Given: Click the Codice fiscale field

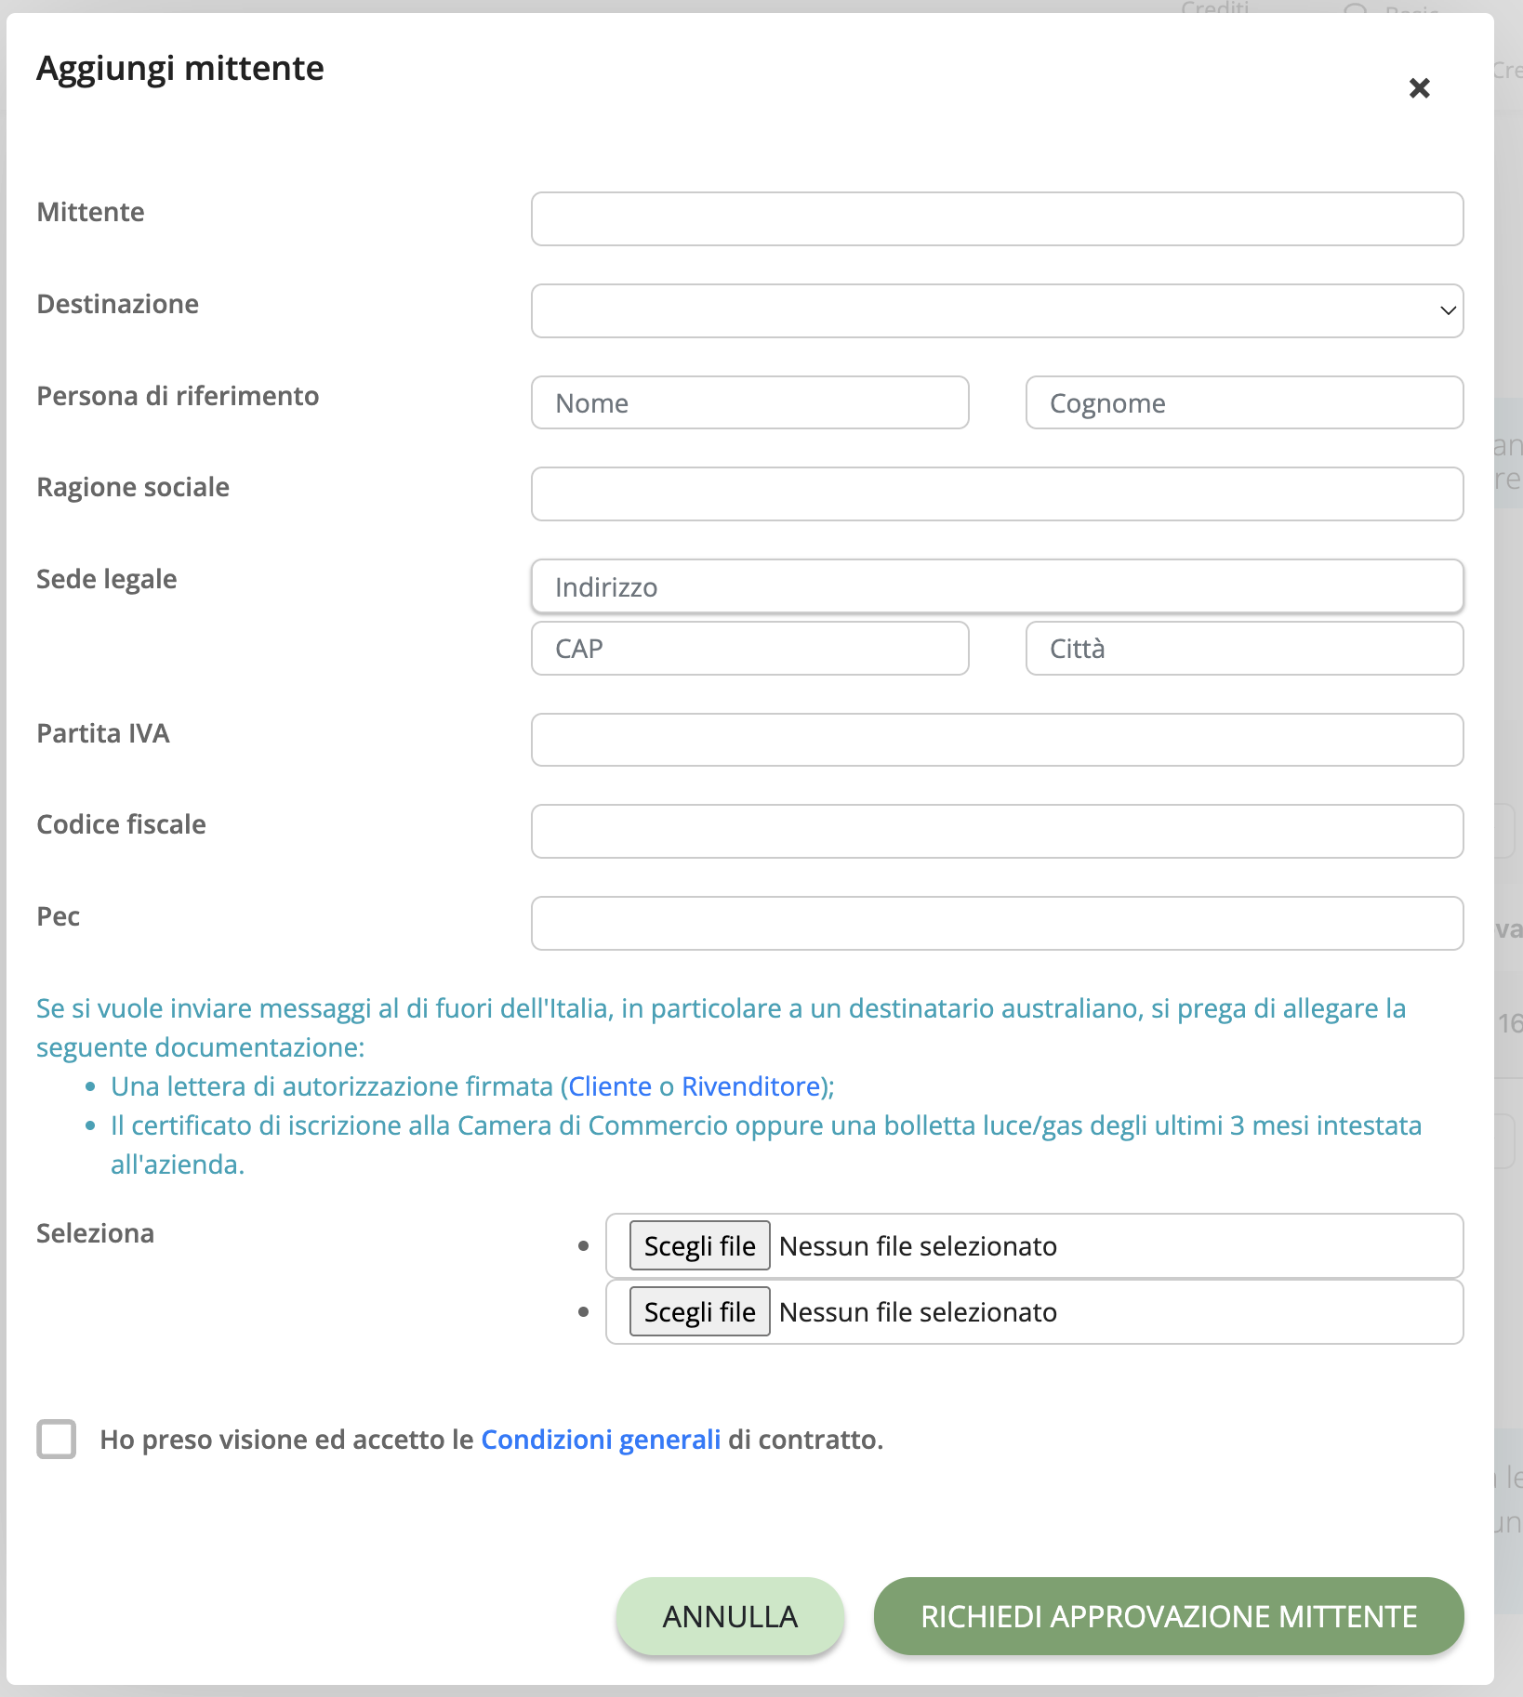Looking at the screenshot, I should (997, 831).
